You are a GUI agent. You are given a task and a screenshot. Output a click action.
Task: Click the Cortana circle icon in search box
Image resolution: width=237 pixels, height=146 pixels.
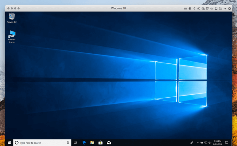pyautogui.click(x=17, y=142)
